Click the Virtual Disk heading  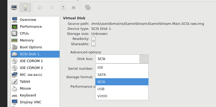coord(74,18)
